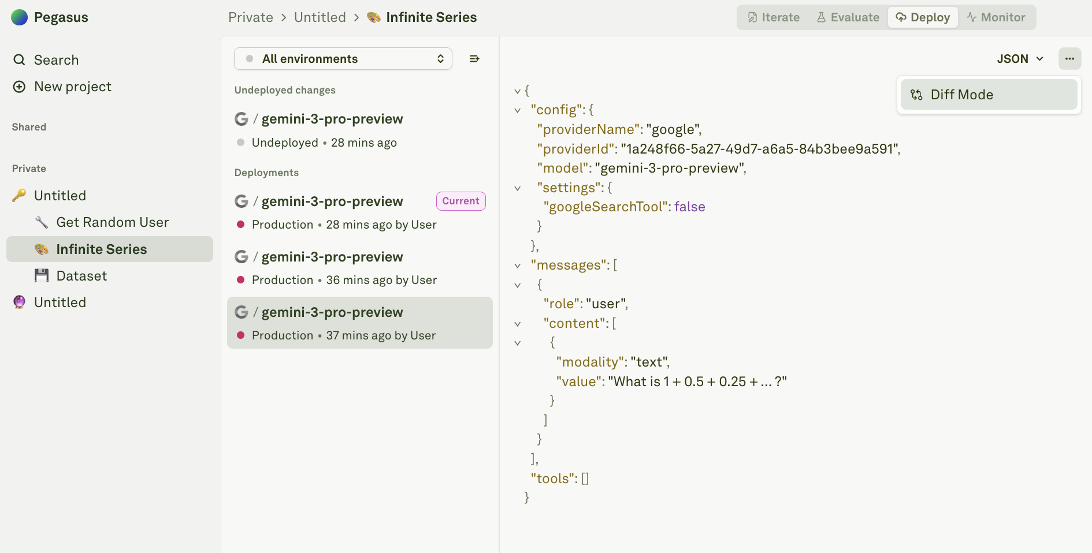Collapse the "content" array
1092x553 pixels.
point(518,324)
